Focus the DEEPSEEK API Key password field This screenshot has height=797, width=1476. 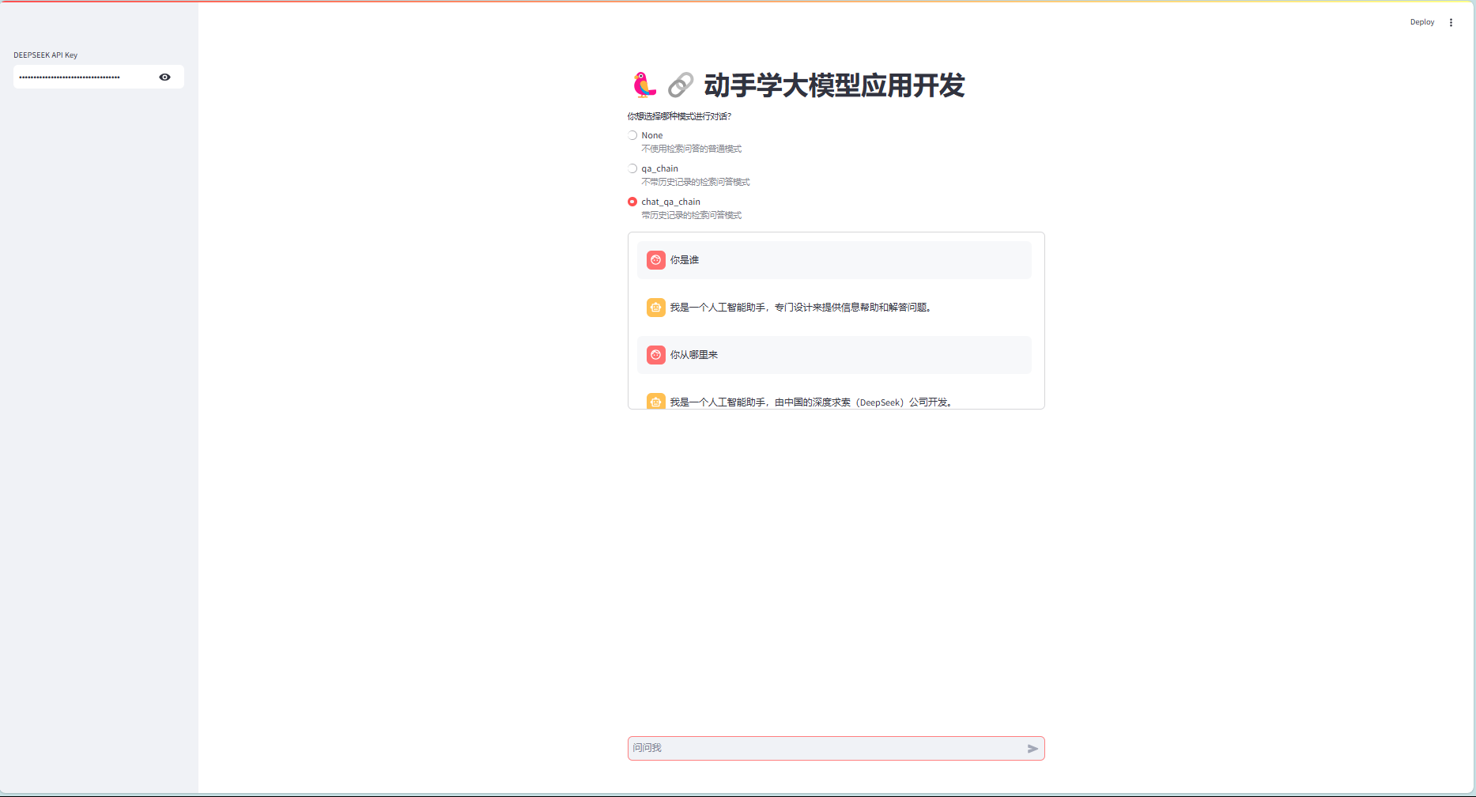83,77
